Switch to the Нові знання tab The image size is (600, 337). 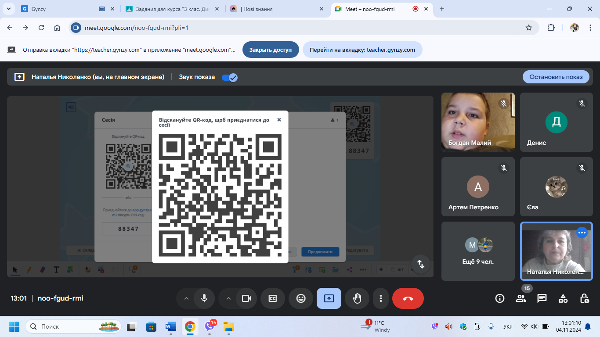278,9
